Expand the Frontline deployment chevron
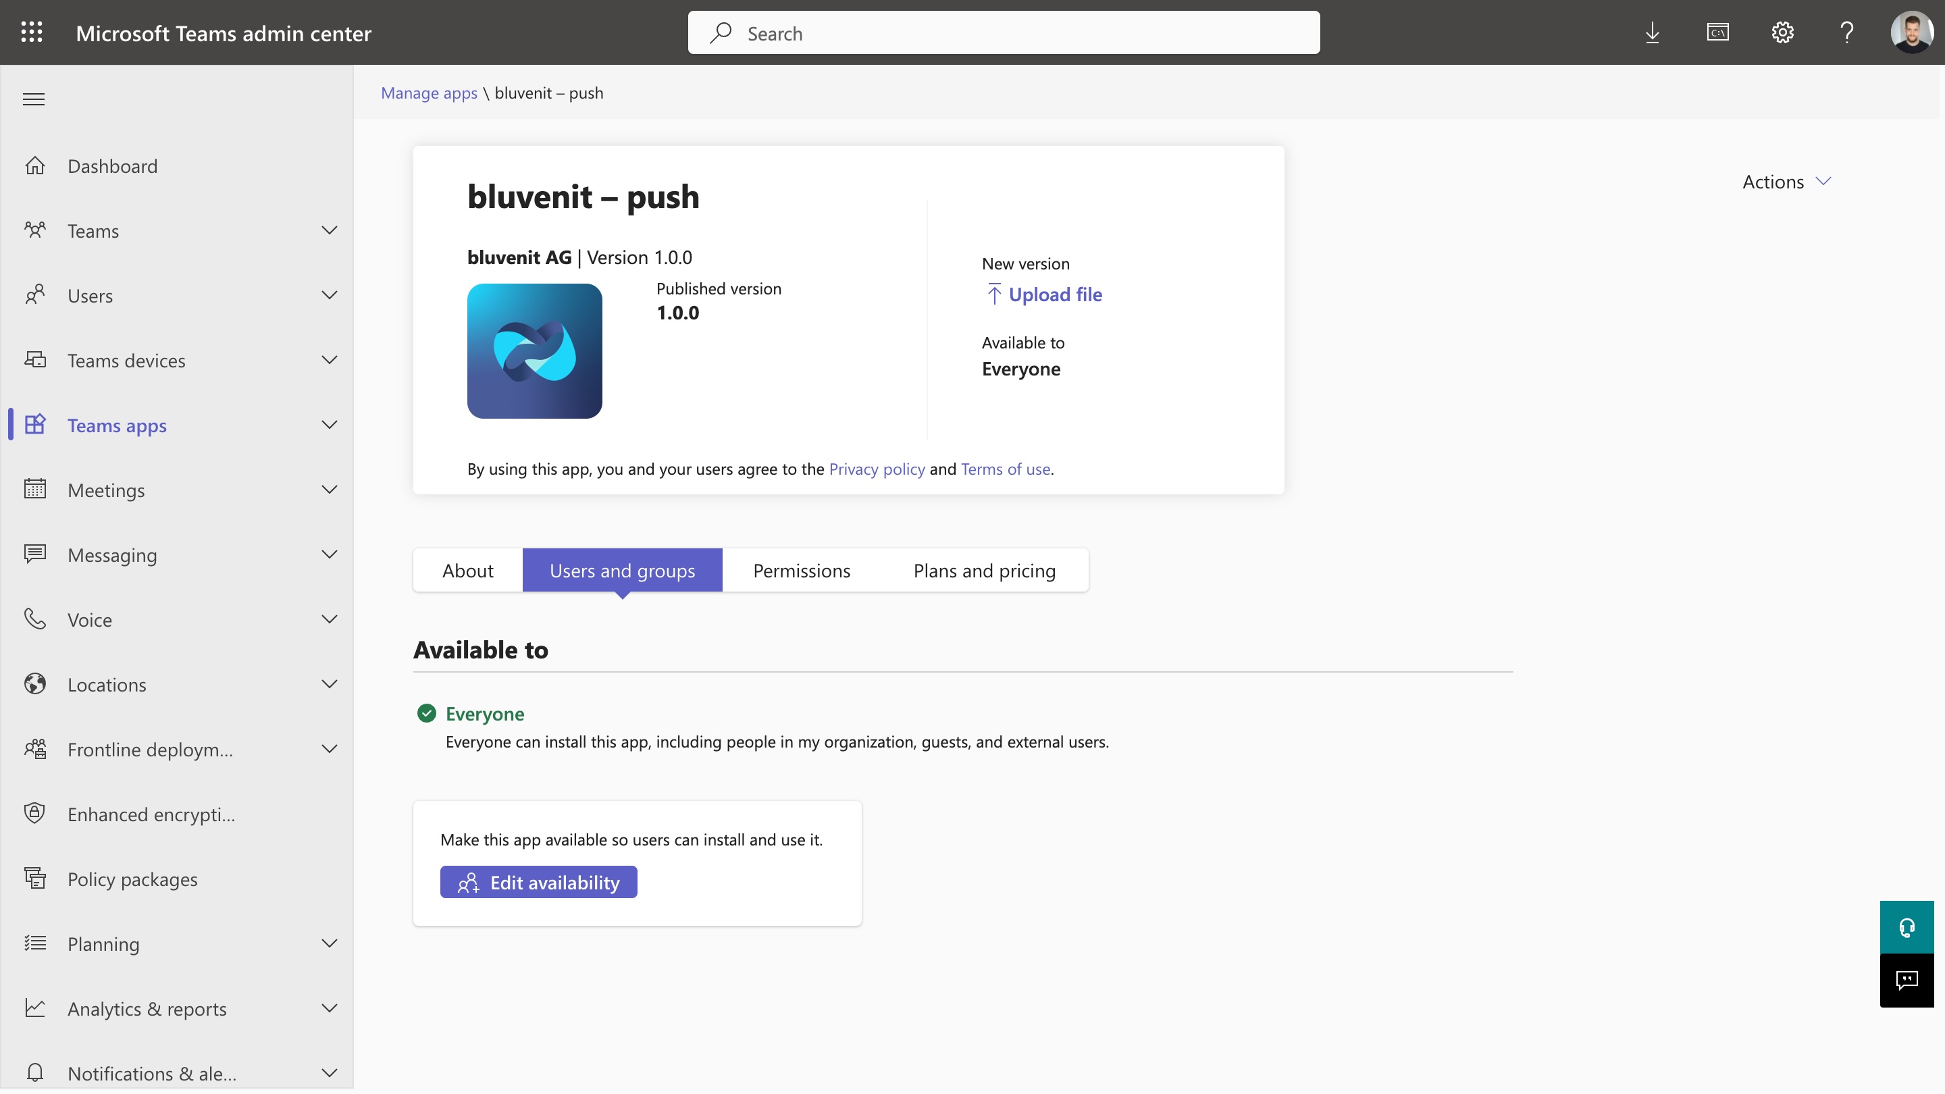Viewport: 1945px width, 1094px height. (329, 749)
